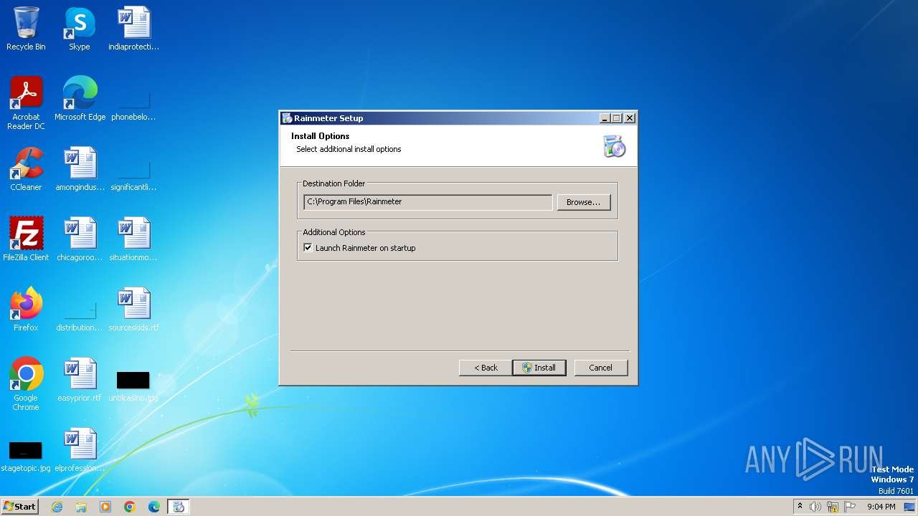
Task: Cancel the Rainmeter Setup
Action: pyautogui.click(x=601, y=368)
